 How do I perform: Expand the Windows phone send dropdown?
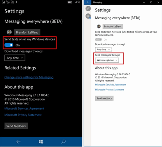[x=107, y=60]
